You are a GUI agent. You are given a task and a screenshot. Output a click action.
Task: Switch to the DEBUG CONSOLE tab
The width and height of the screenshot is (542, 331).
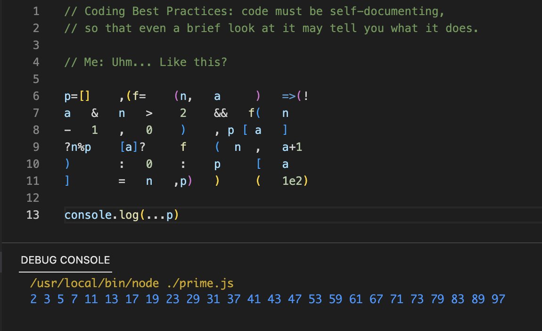pos(64,260)
